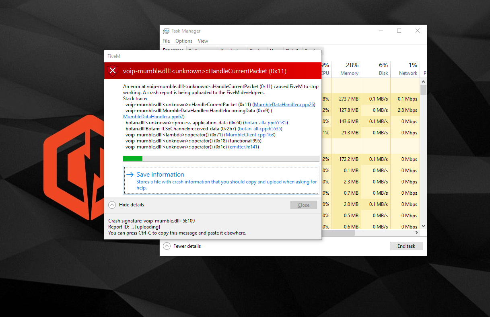Click the Task Manager title bar icon
This screenshot has height=317, width=490.
[166, 31]
